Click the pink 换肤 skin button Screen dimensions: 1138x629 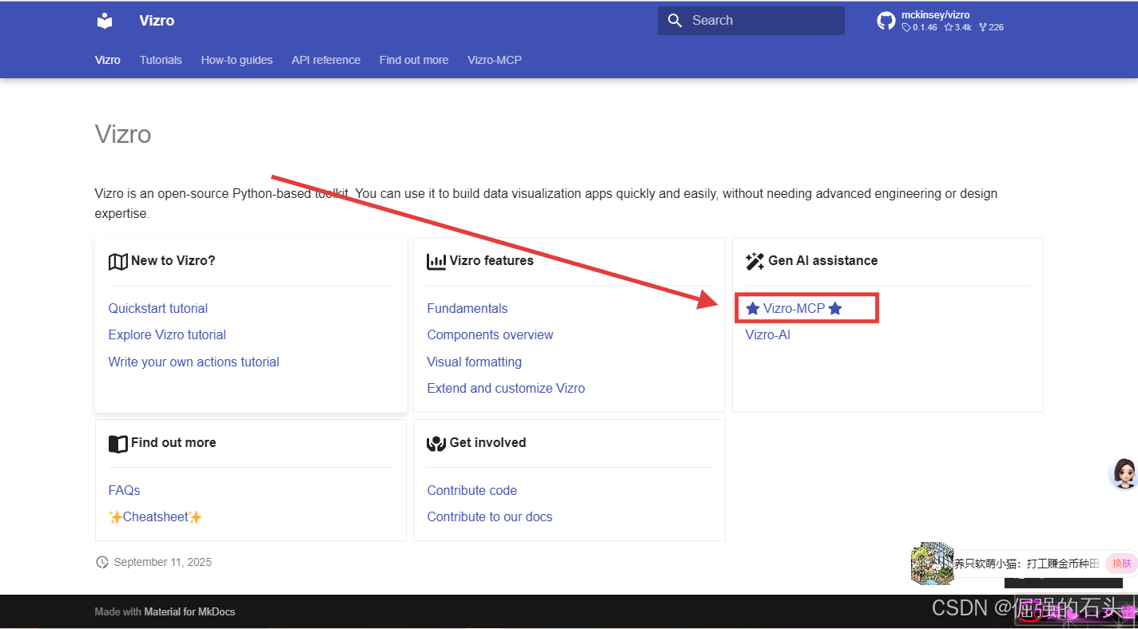pyautogui.click(x=1121, y=564)
